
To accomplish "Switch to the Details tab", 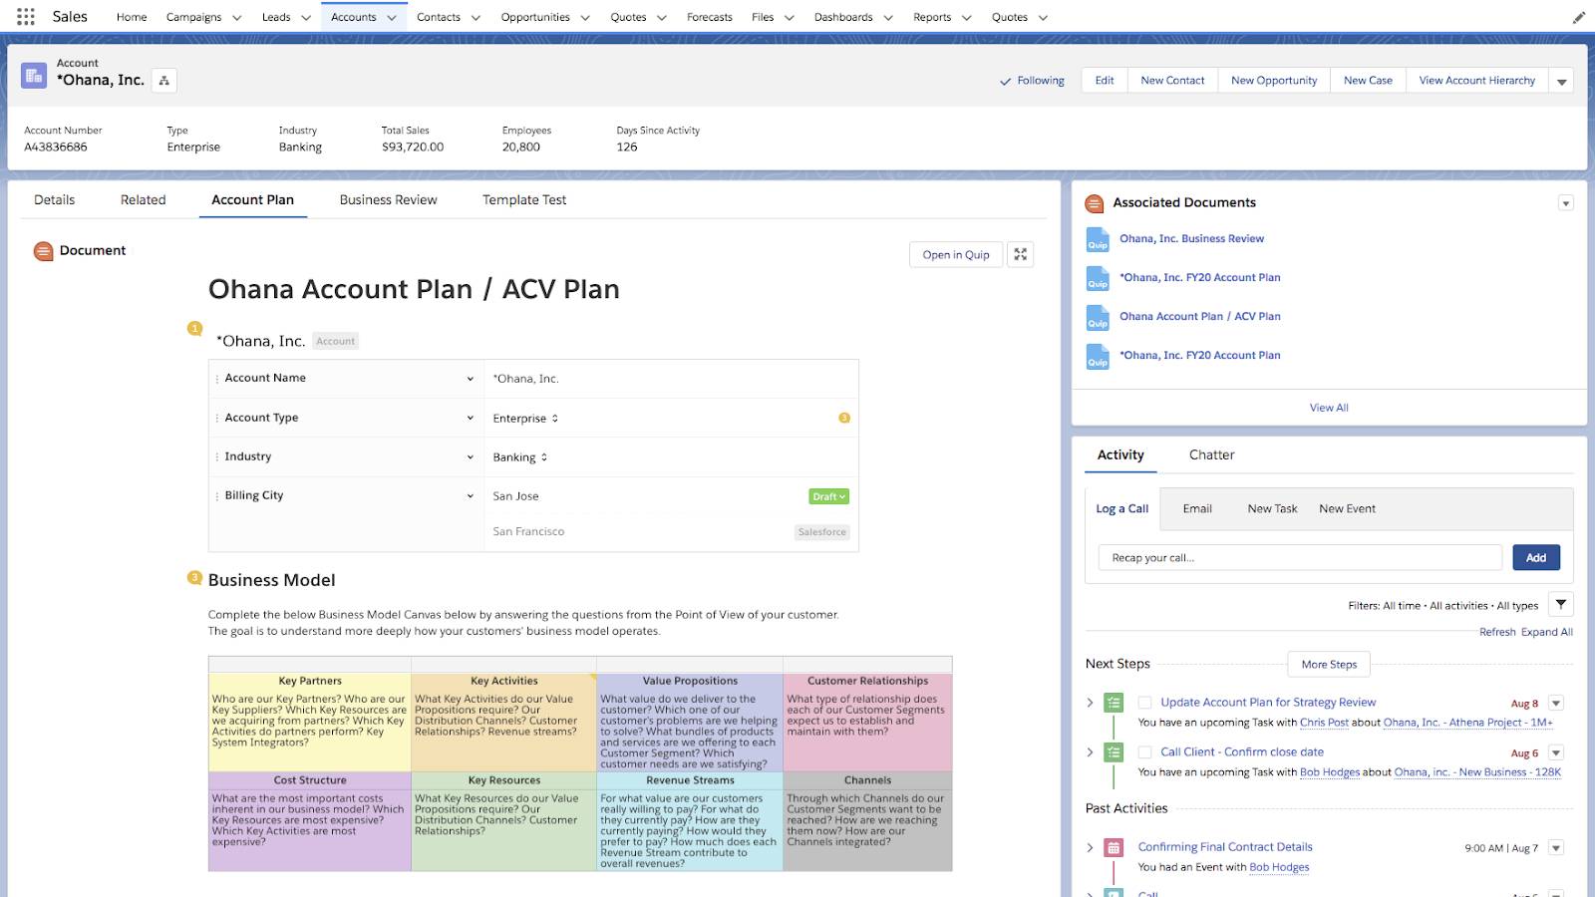I will pos(54,200).
